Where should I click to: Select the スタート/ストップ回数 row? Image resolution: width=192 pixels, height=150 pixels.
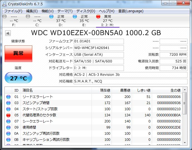tap(93, 109)
